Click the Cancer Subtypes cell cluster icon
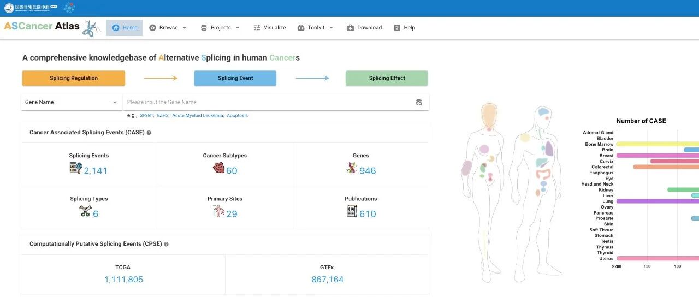Image resolution: width=699 pixels, height=297 pixels. point(218,168)
